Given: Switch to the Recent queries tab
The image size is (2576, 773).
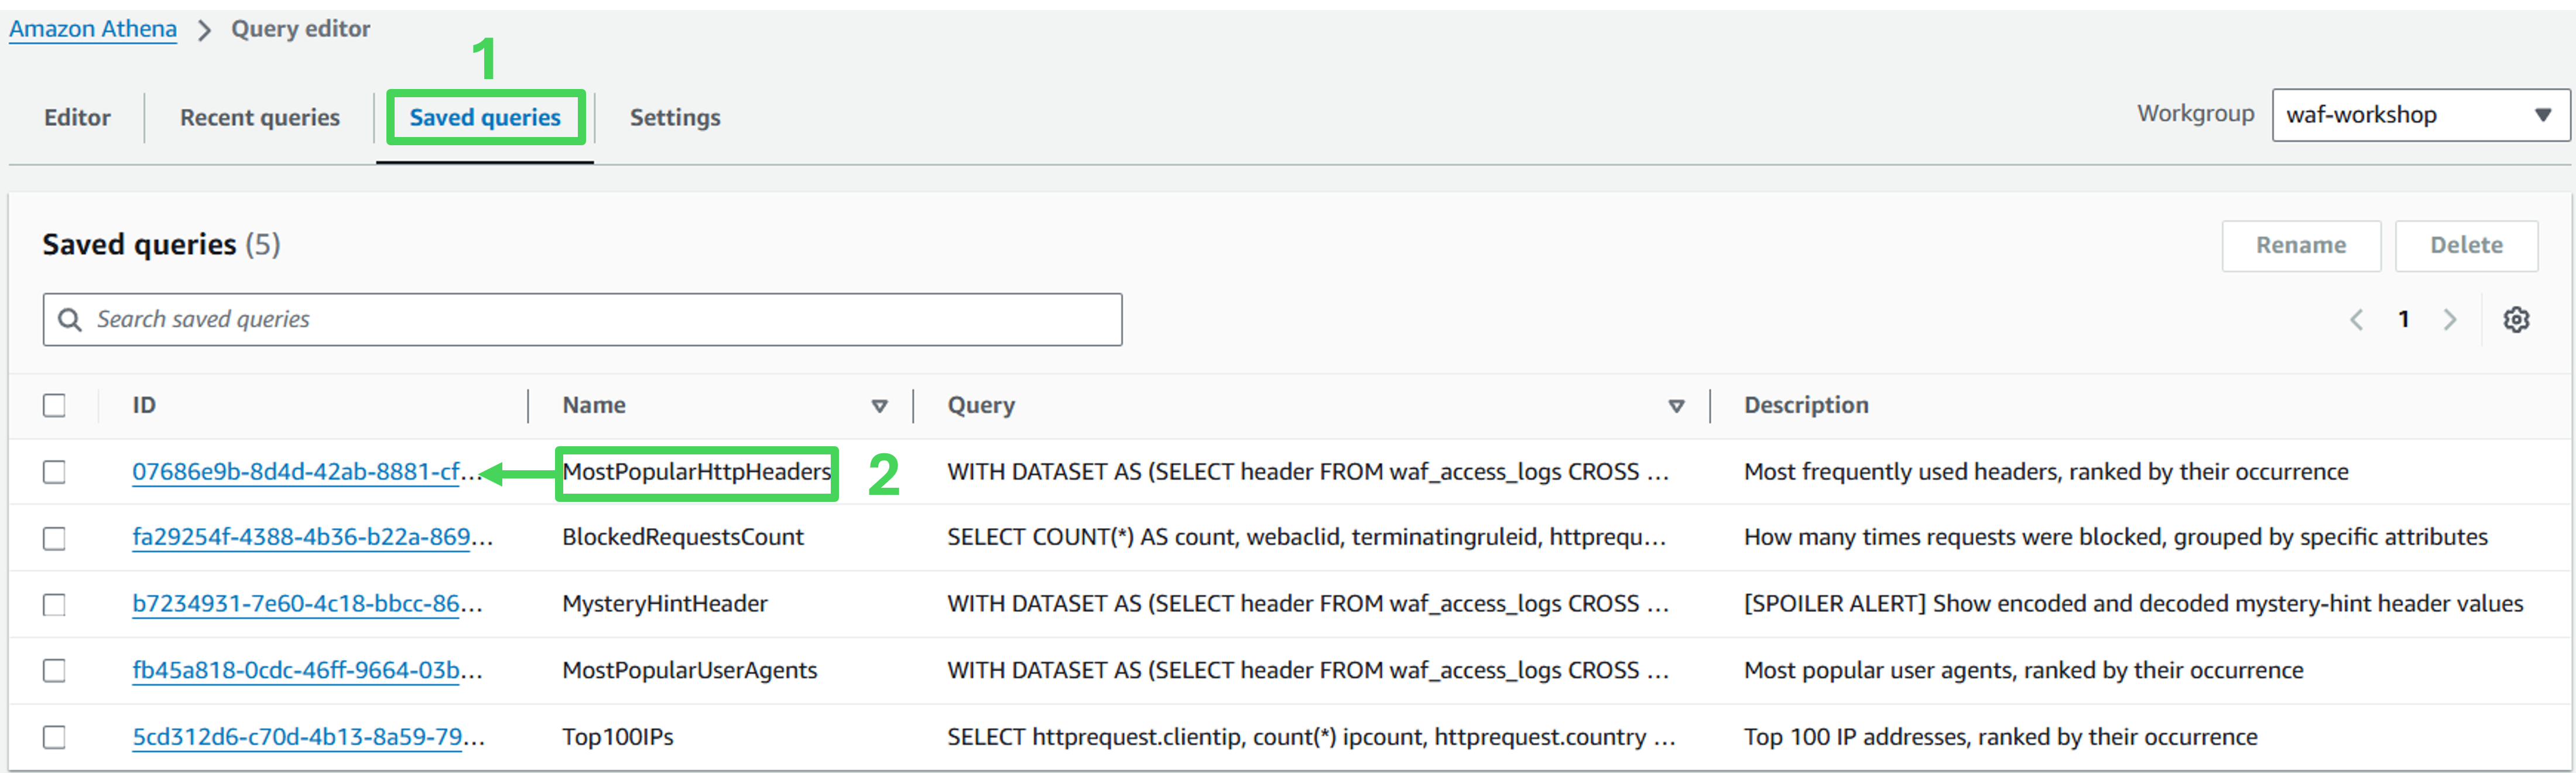Looking at the screenshot, I should (259, 118).
